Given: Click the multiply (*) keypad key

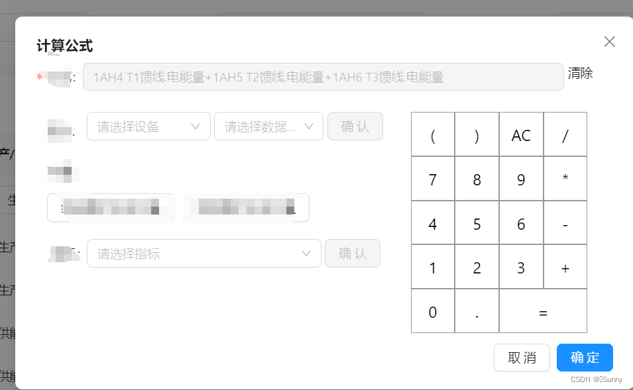Looking at the screenshot, I should click(565, 178).
